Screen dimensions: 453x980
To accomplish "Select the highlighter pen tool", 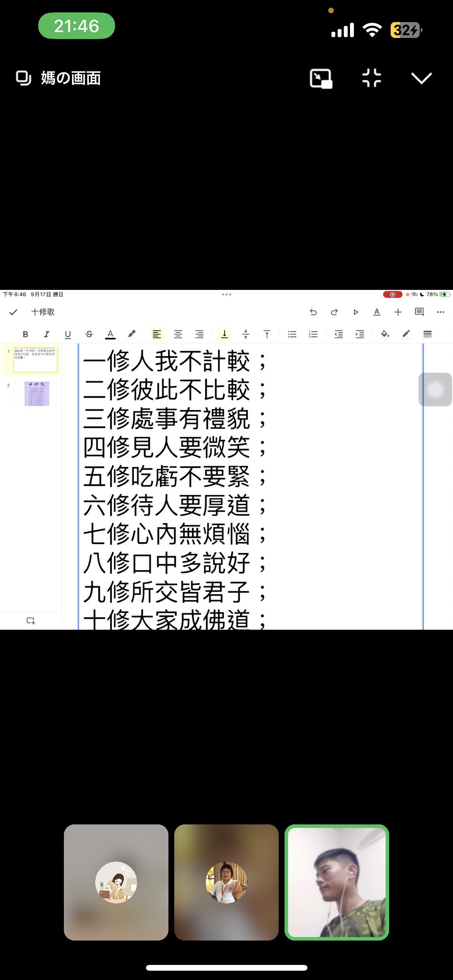I will coord(132,334).
